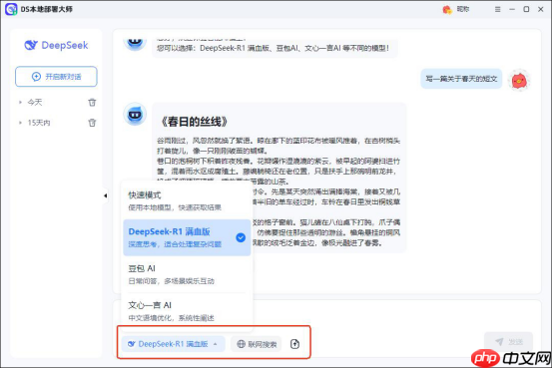This screenshot has width=552, height=368.
Task: Delete the 15天内 conversation group
Action: coord(92,123)
